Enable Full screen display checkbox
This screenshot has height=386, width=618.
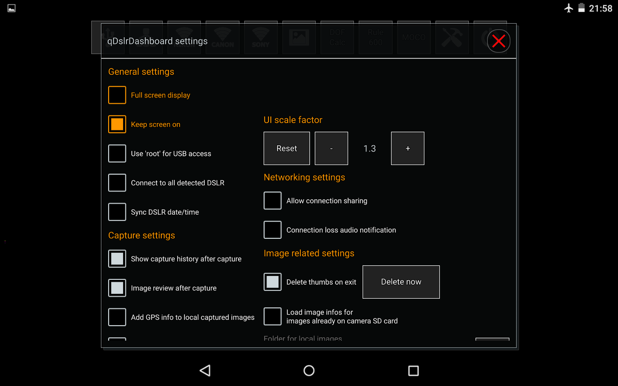[x=117, y=95]
